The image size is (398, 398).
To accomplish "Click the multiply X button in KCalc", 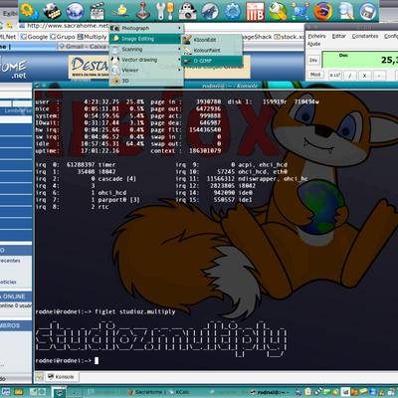I will tap(364, 76).
